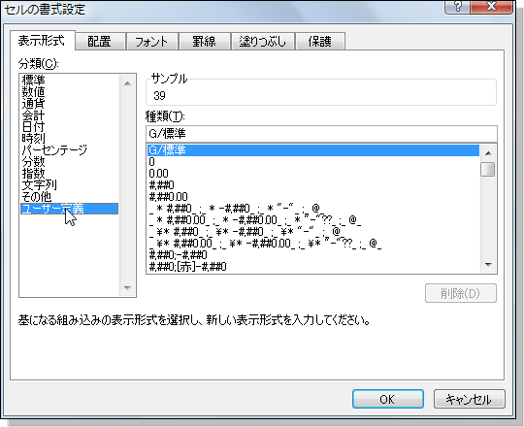Click scroll down arrow in format type list
The height and width of the screenshot is (427, 524).
(488, 265)
